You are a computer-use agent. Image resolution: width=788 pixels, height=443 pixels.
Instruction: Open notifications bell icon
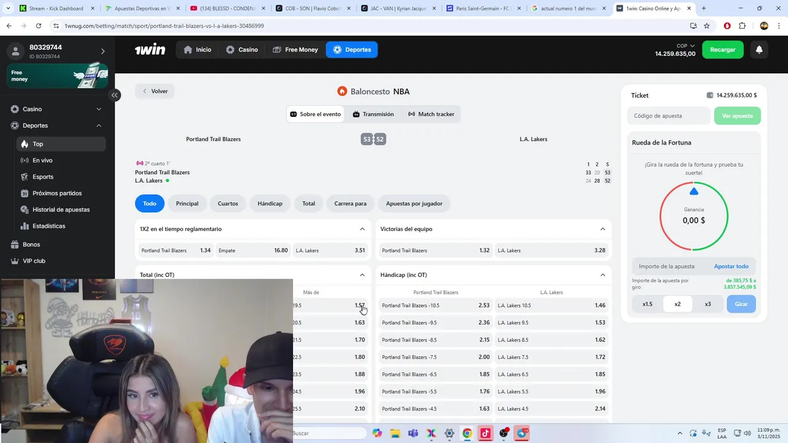coord(759,50)
